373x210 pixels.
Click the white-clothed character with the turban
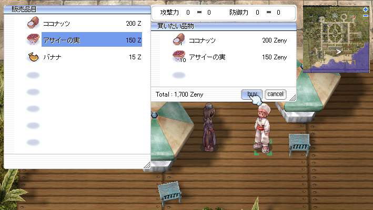(x=263, y=128)
